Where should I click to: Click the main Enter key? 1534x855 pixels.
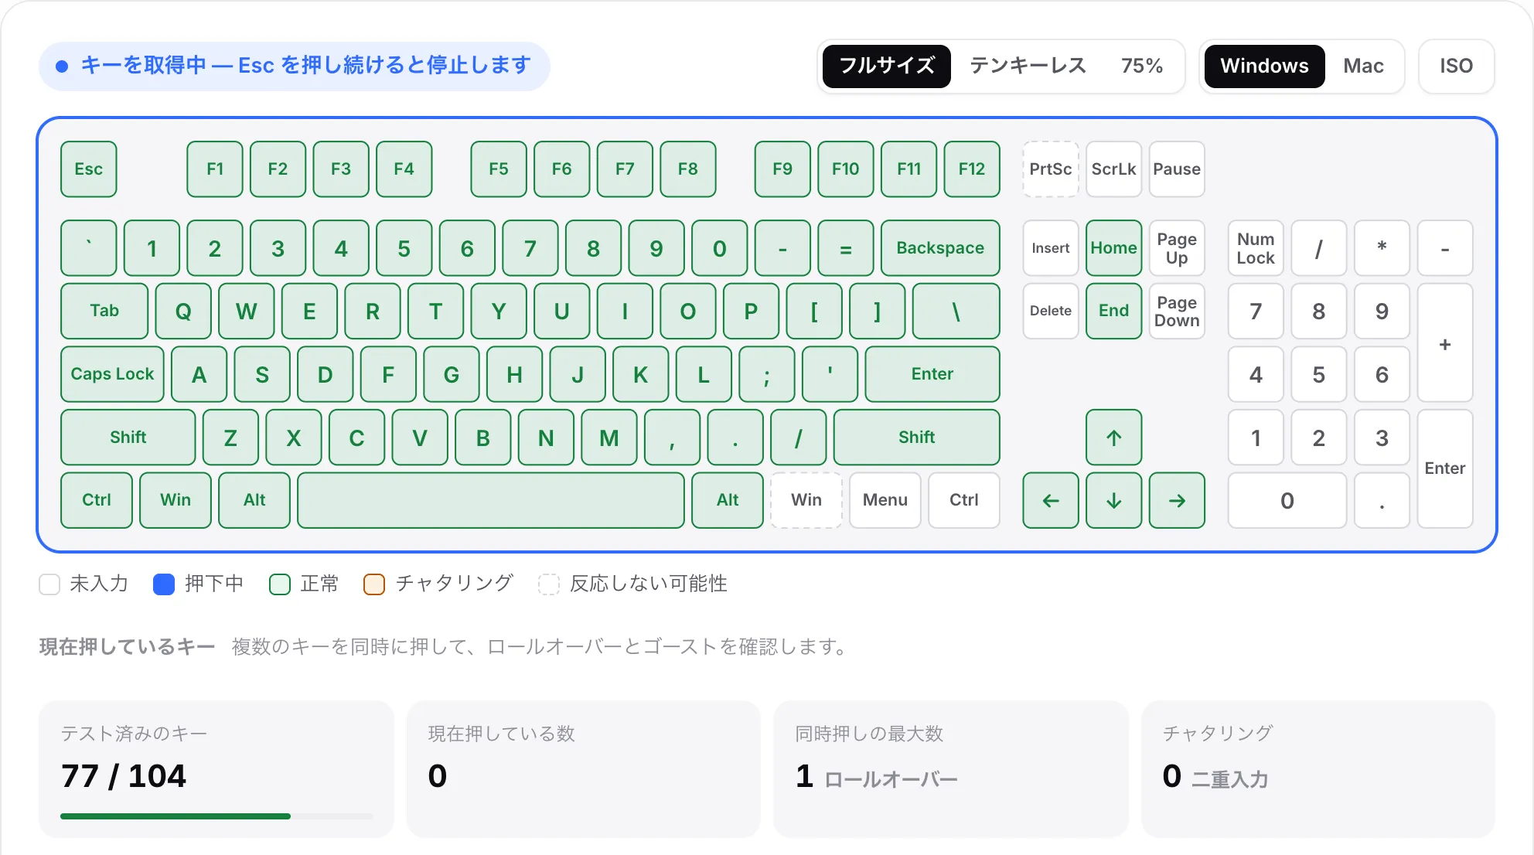point(932,374)
